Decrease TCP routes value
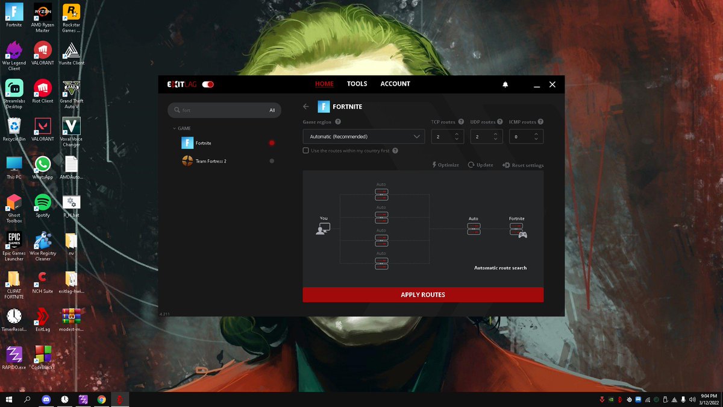Viewport: 723px width, 407px height. (x=457, y=140)
